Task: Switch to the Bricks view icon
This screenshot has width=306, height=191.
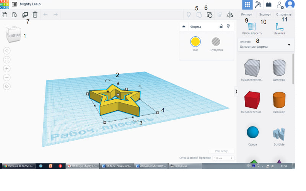Action: pyautogui.click(x=269, y=5)
